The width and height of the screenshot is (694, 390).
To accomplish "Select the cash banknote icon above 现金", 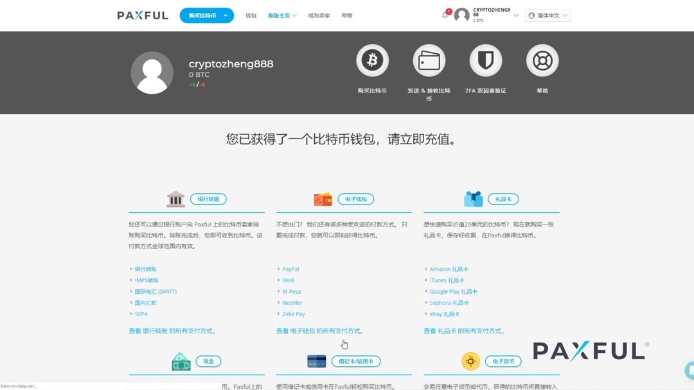I will tap(181, 360).
